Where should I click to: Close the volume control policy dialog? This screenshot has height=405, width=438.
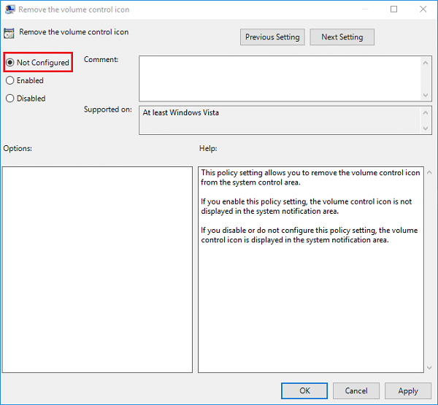click(424, 9)
